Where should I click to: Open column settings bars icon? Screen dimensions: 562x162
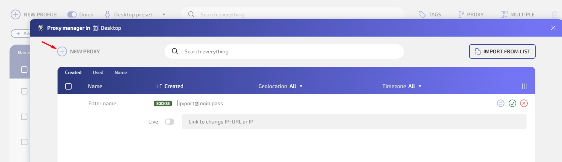click(525, 86)
